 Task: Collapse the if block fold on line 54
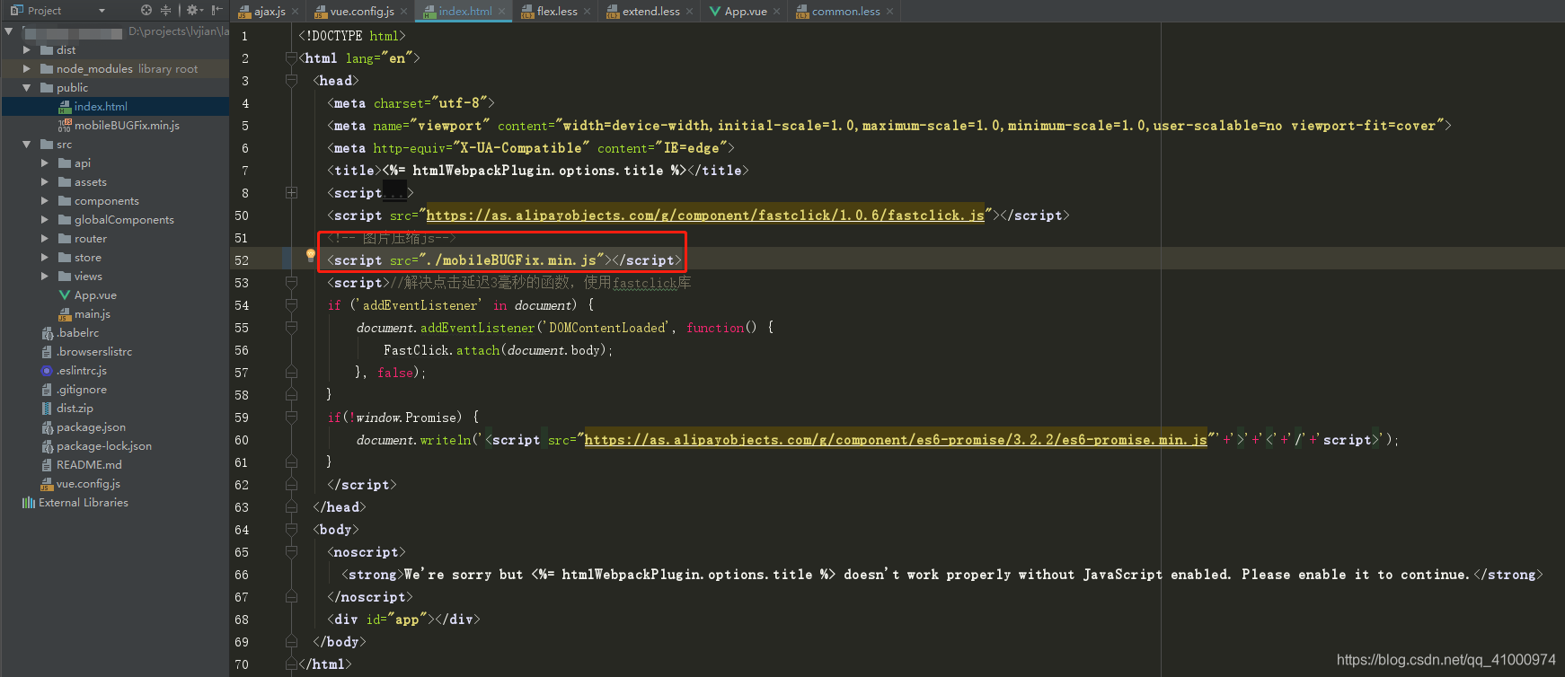(291, 305)
